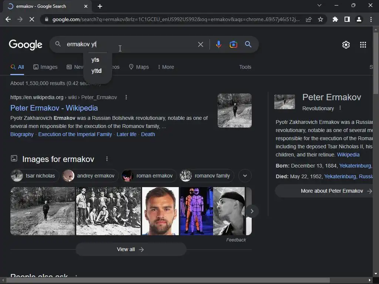Open the group of men photo

[108, 211]
